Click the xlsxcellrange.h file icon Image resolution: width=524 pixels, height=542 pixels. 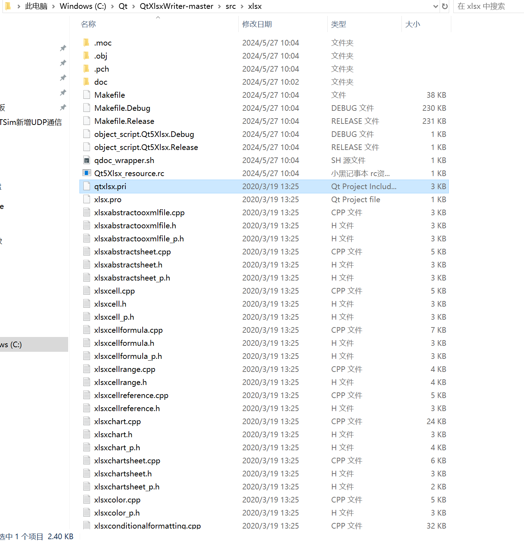(87, 382)
